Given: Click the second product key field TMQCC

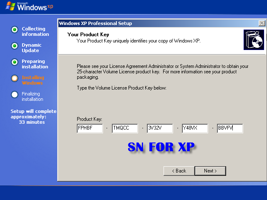Looking at the screenshot, I should pos(125,128).
